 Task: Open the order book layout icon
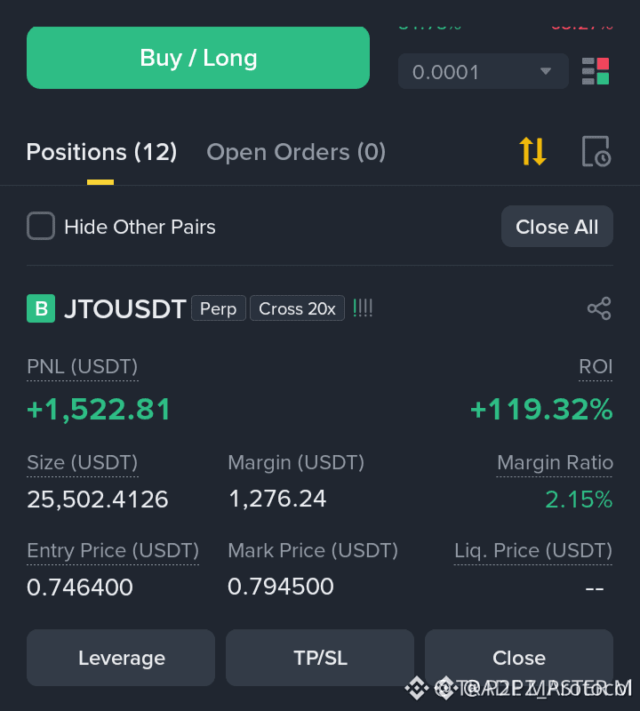point(595,71)
